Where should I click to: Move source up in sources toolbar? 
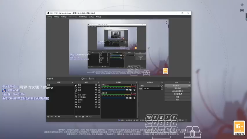[x=87, y=117]
